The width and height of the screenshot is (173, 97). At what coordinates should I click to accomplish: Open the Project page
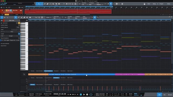coord(161,4)
